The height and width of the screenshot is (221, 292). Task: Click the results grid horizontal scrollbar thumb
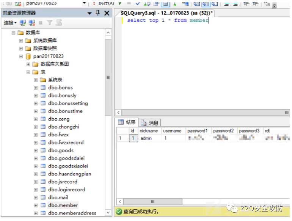[x=153, y=202]
